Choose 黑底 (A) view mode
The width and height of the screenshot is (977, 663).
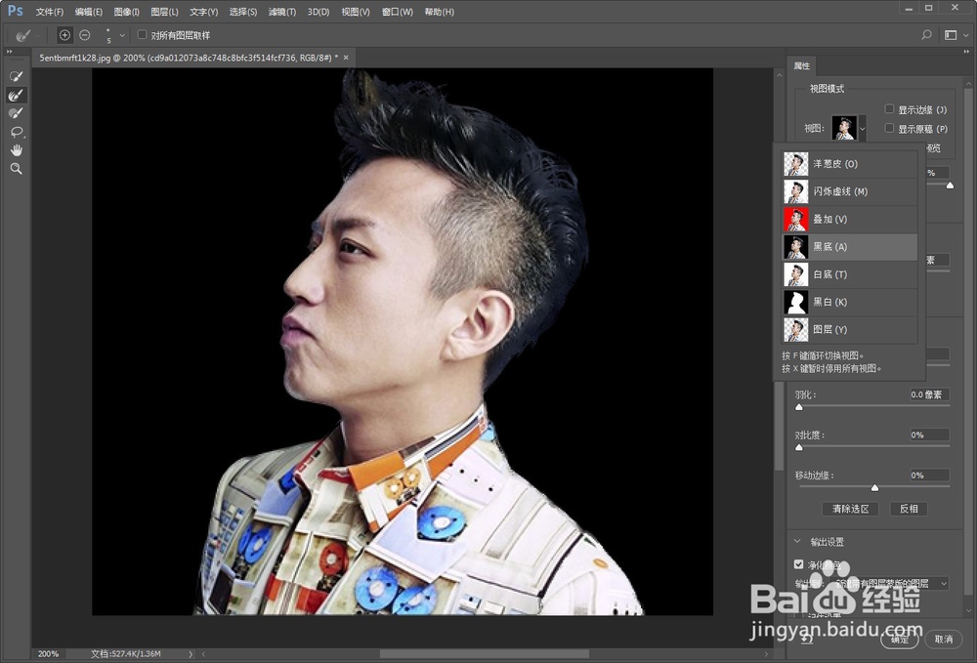click(849, 246)
